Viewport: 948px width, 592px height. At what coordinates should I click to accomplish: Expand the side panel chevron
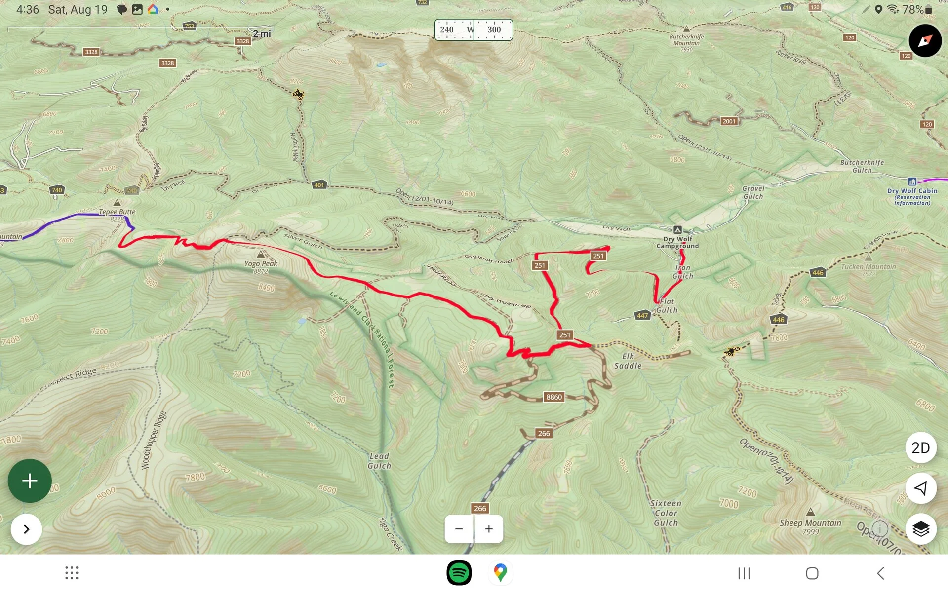[26, 529]
